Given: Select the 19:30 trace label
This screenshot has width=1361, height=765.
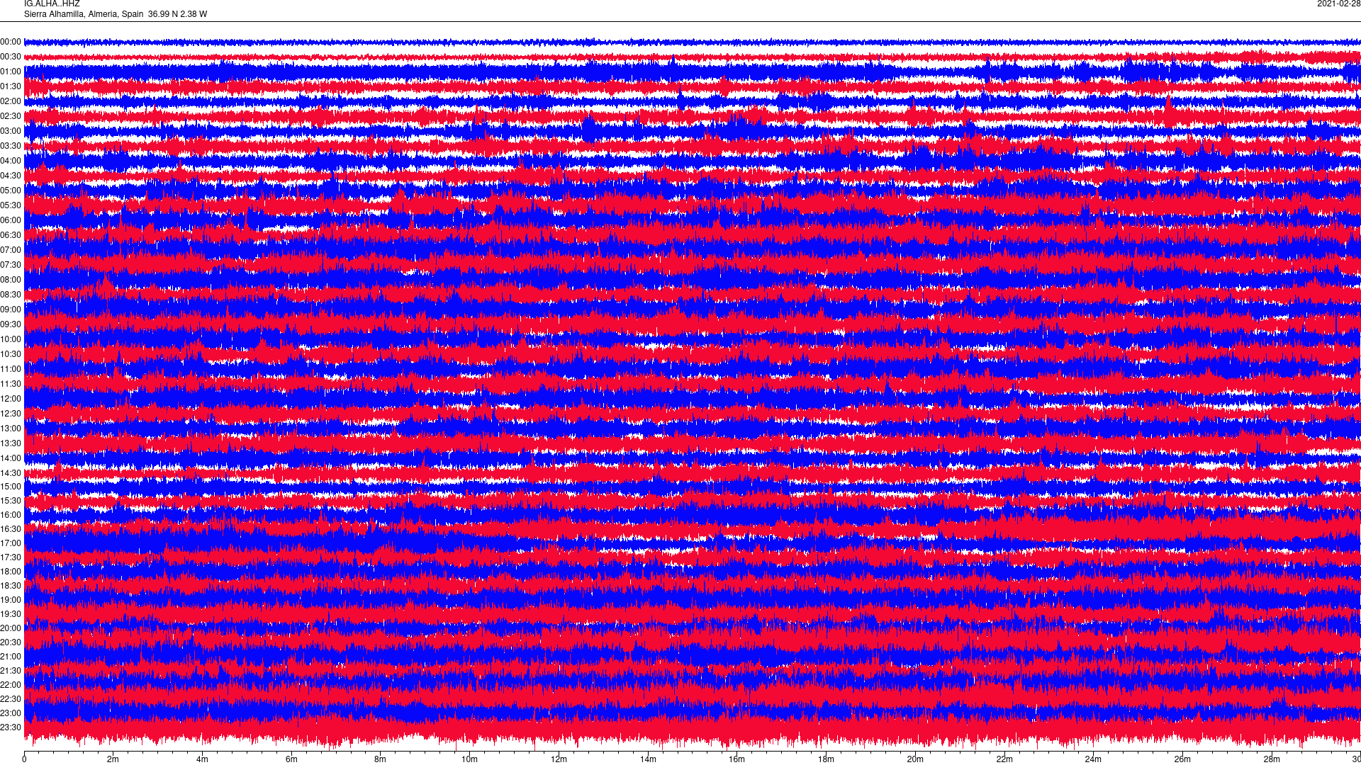Looking at the screenshot, I should tap(11, 615).
